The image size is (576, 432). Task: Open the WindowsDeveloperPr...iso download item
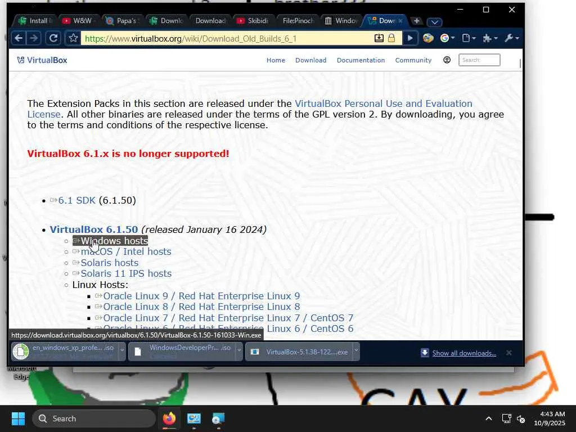click(x=182, y=352)
